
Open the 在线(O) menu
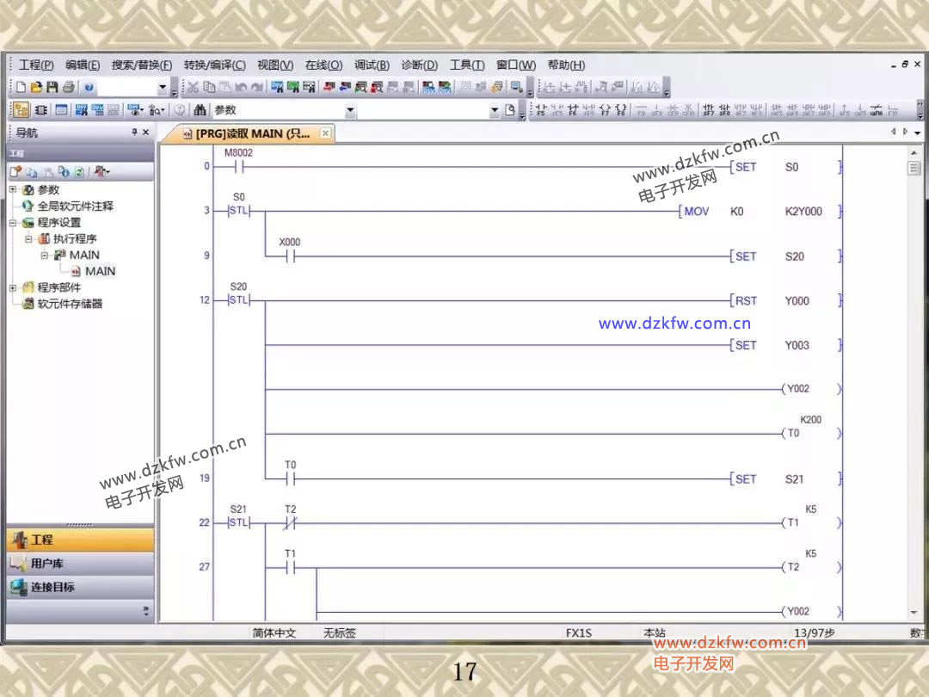coord(323,65)
